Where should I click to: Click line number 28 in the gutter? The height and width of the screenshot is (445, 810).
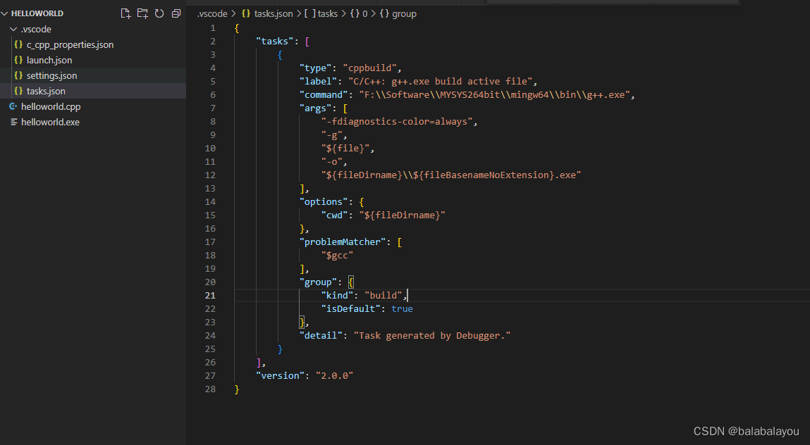point(210,389)
